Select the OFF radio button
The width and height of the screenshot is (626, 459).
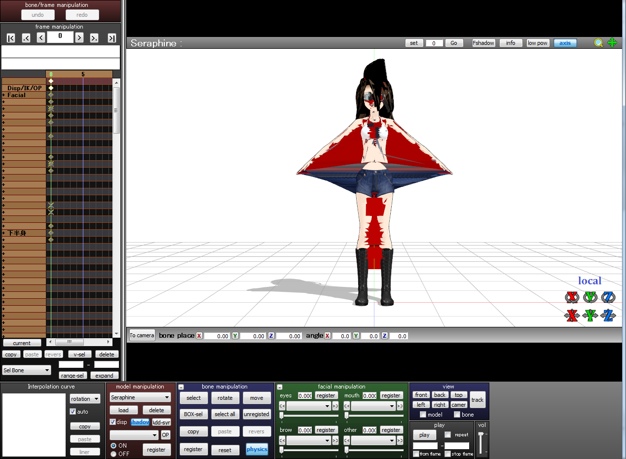coord(113,454)
